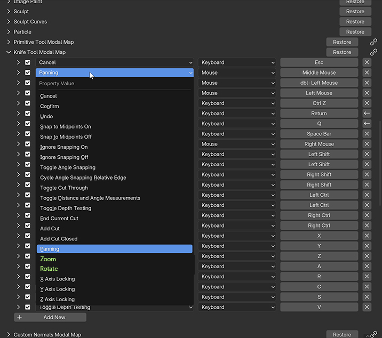This screenshot has width=382, height=338.
Task: Remove the Ctrl Z keymap item
Action: click(367, 103)
